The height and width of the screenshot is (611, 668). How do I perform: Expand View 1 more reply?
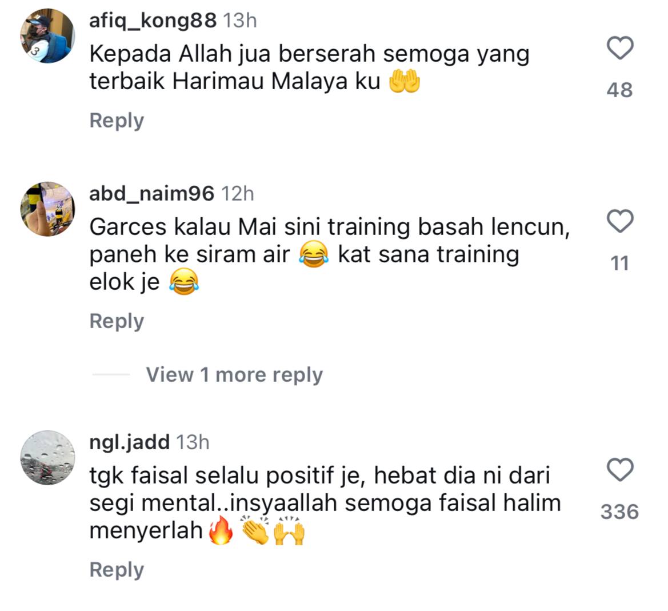pos(234,375)
